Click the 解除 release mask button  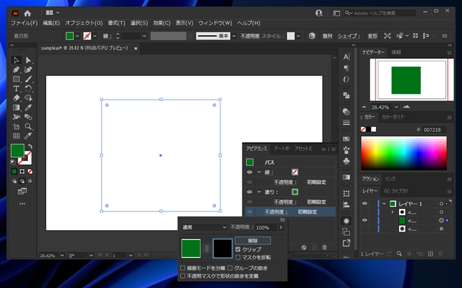[253, 241]
